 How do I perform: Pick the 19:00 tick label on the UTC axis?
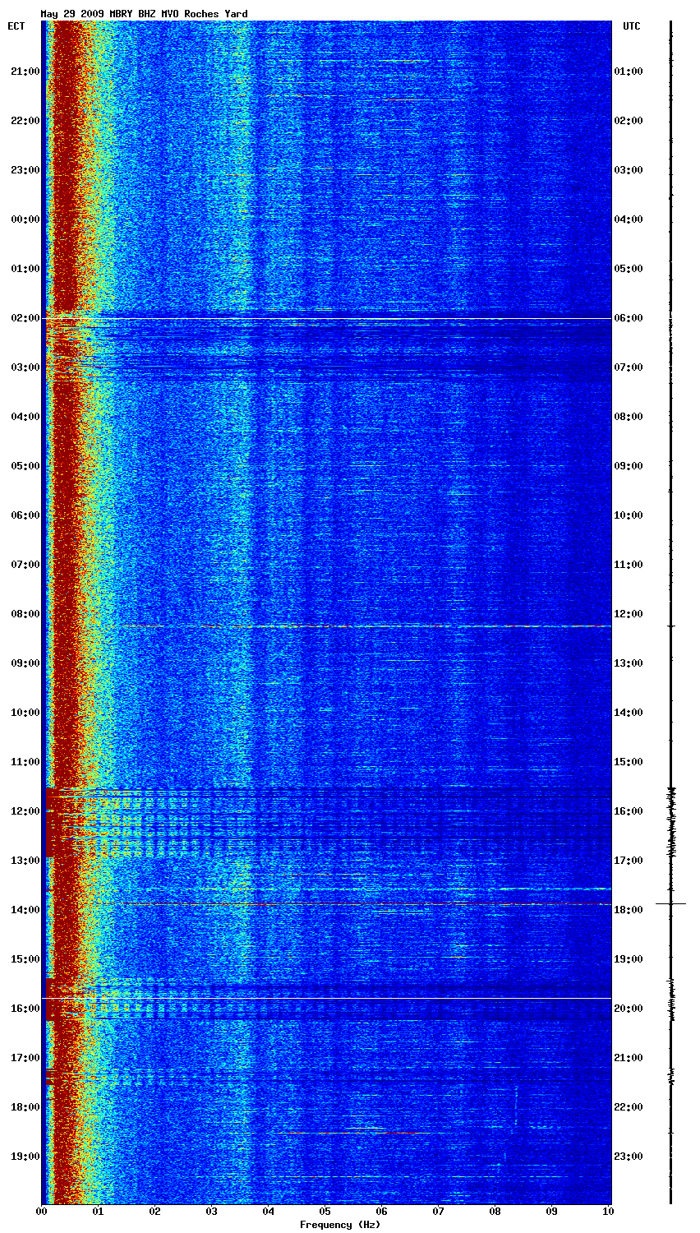pos(629,959)
